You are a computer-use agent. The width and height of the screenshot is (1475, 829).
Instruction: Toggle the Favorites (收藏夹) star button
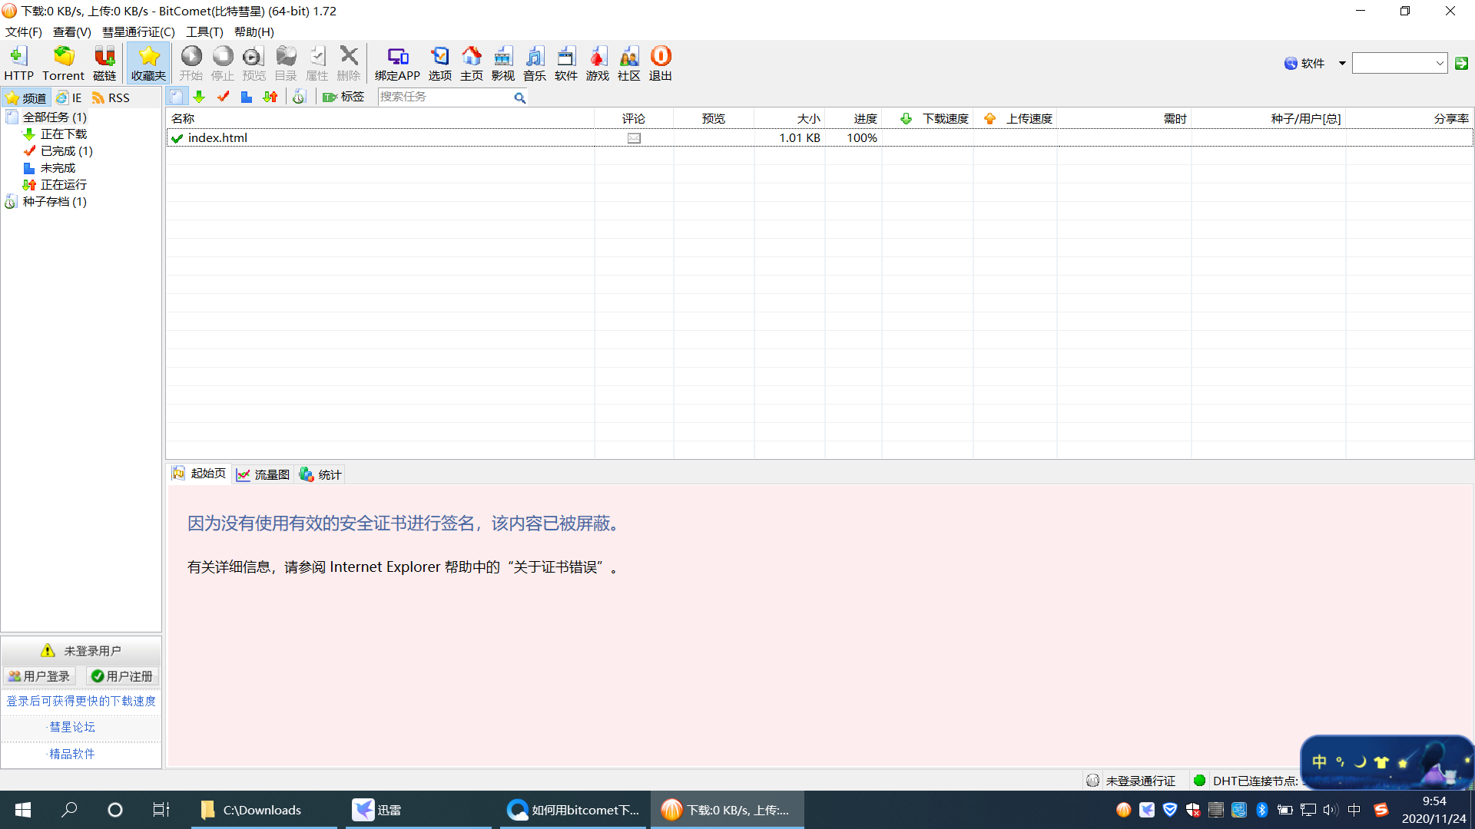click(x=148, y=63)
